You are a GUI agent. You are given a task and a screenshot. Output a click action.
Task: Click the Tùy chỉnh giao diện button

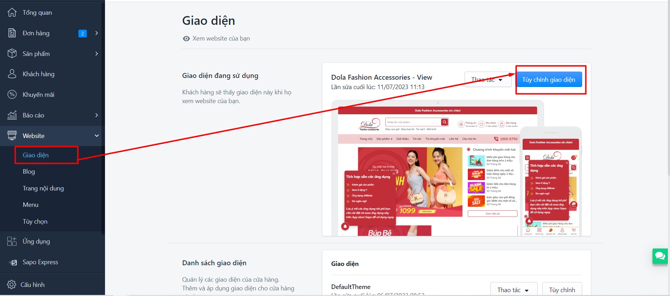[x=549, y=80]
